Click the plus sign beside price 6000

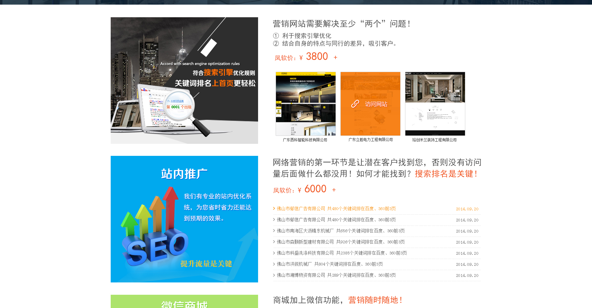tap(334, 190)
